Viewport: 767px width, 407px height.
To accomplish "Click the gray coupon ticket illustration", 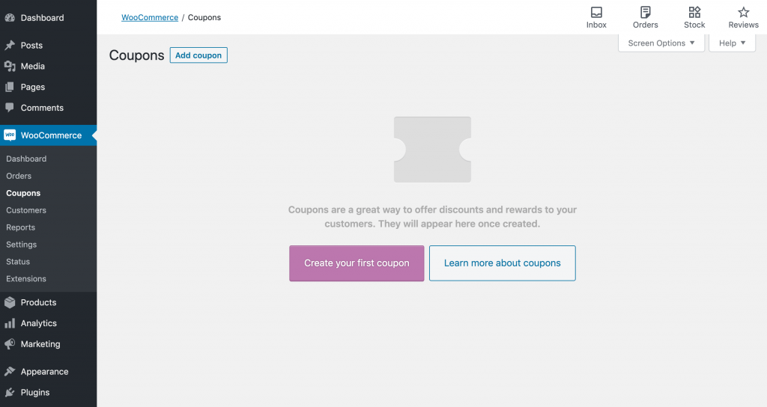I will pos(432,150).
